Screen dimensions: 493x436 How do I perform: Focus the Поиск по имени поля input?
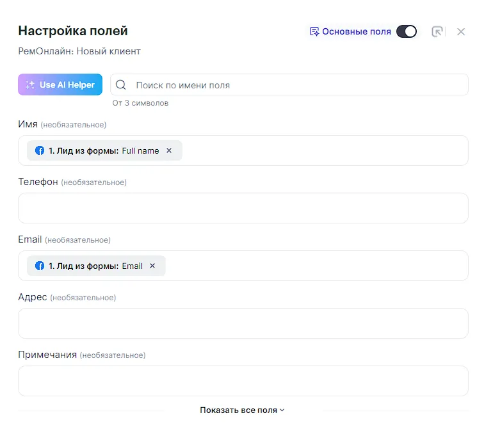pyautogui.click(x=295, y=85)
